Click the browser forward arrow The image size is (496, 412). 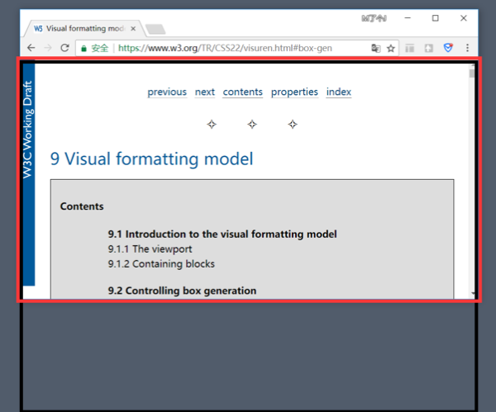(x=48, y=48)
